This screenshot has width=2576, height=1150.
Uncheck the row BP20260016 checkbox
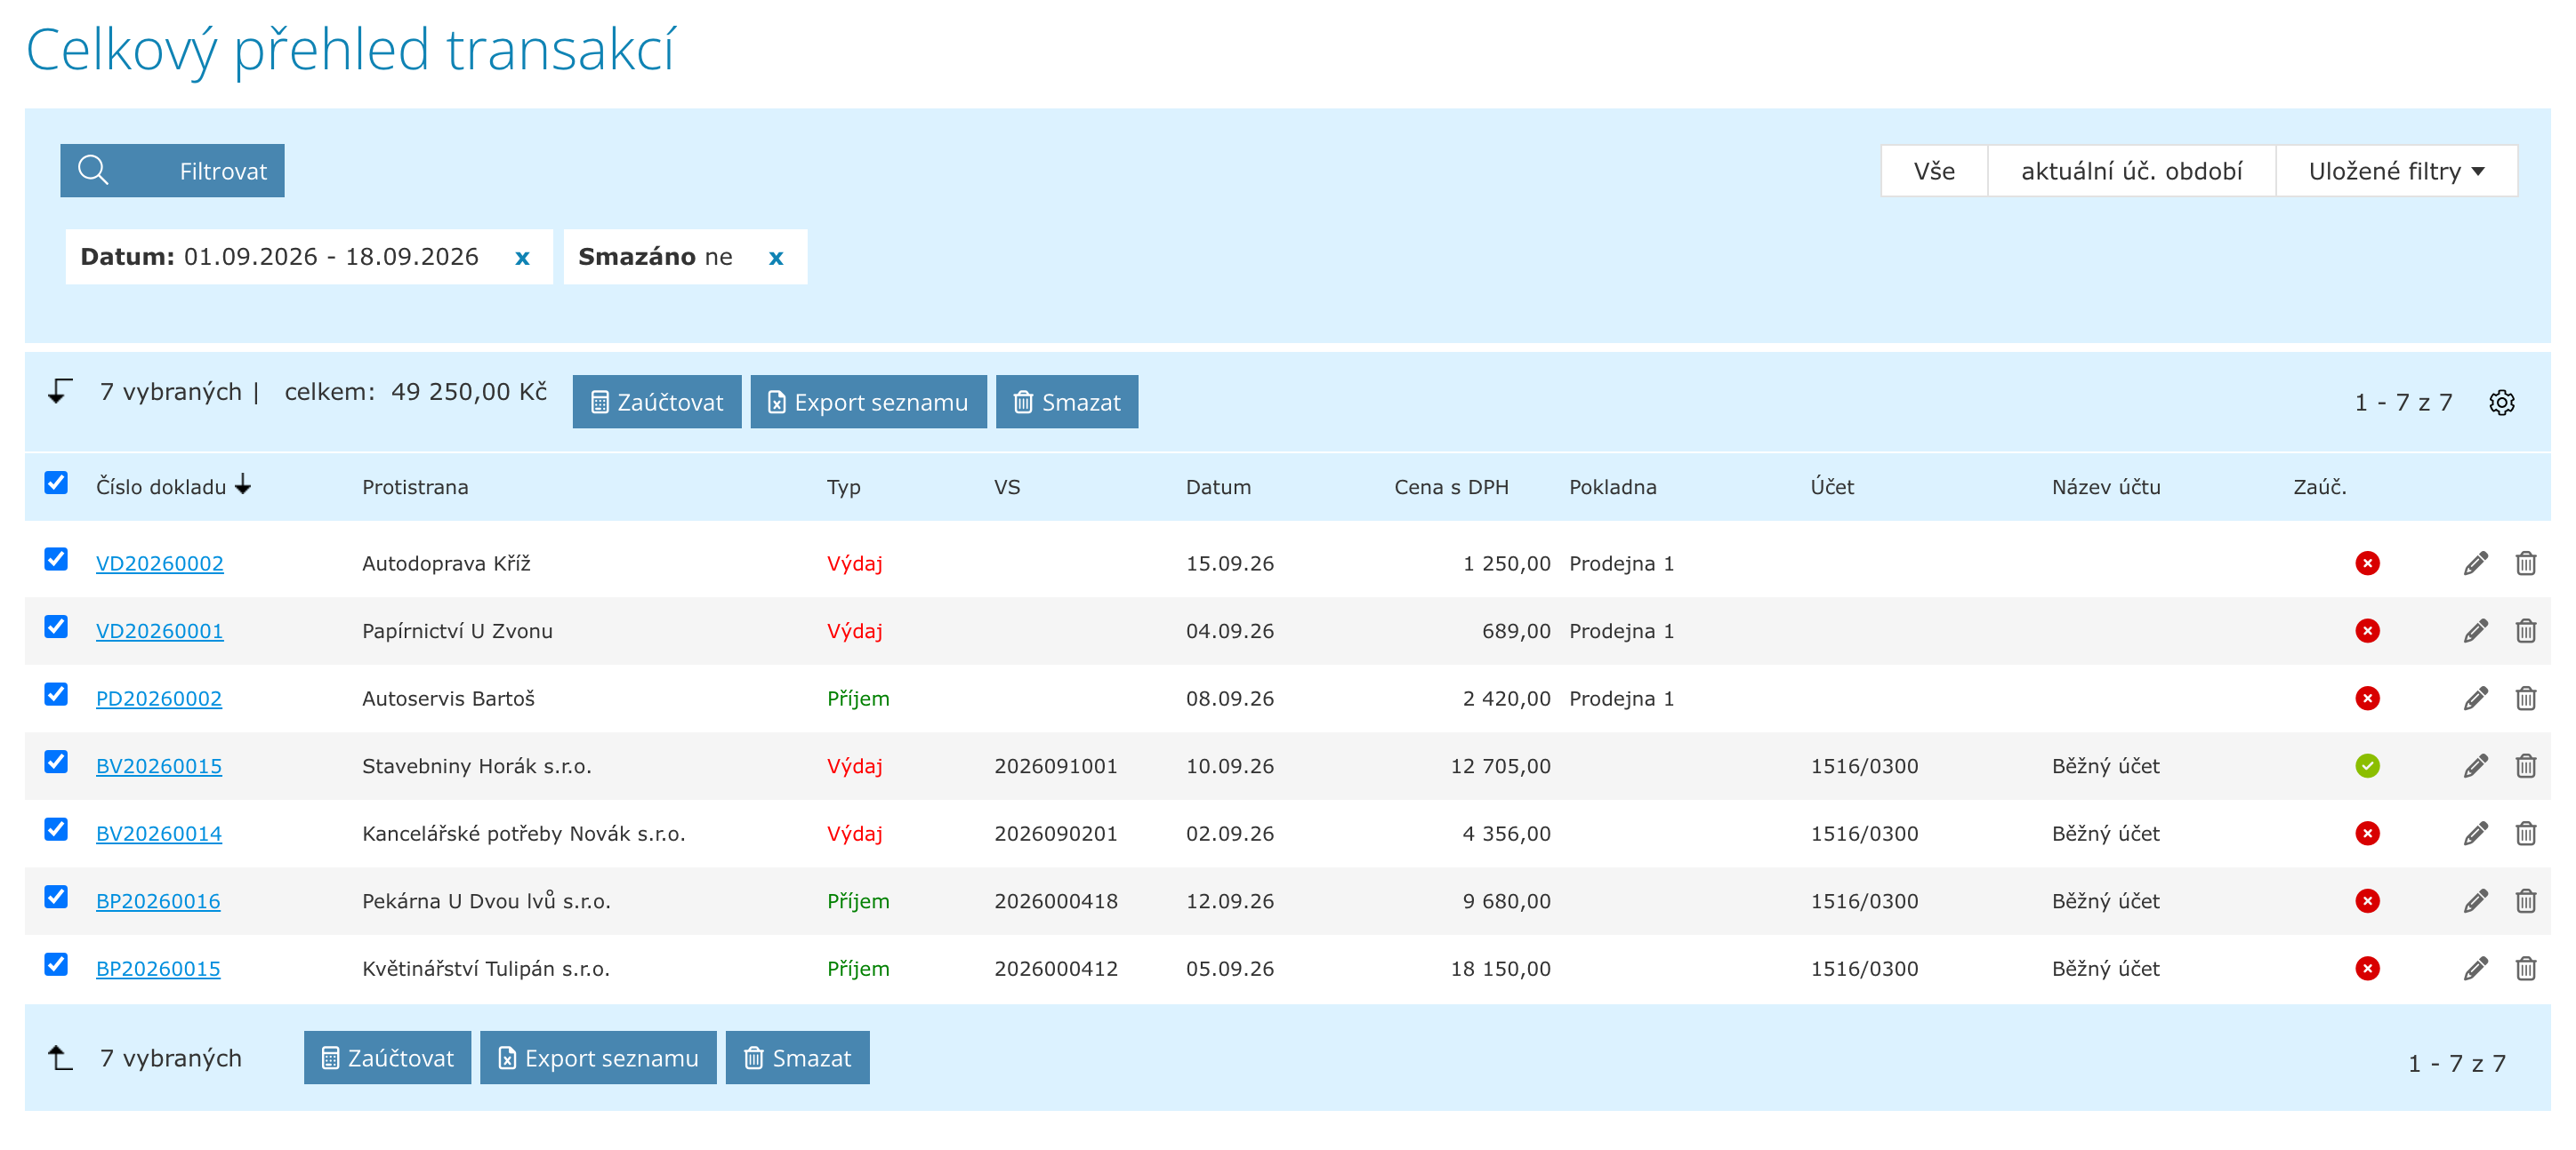56,898
